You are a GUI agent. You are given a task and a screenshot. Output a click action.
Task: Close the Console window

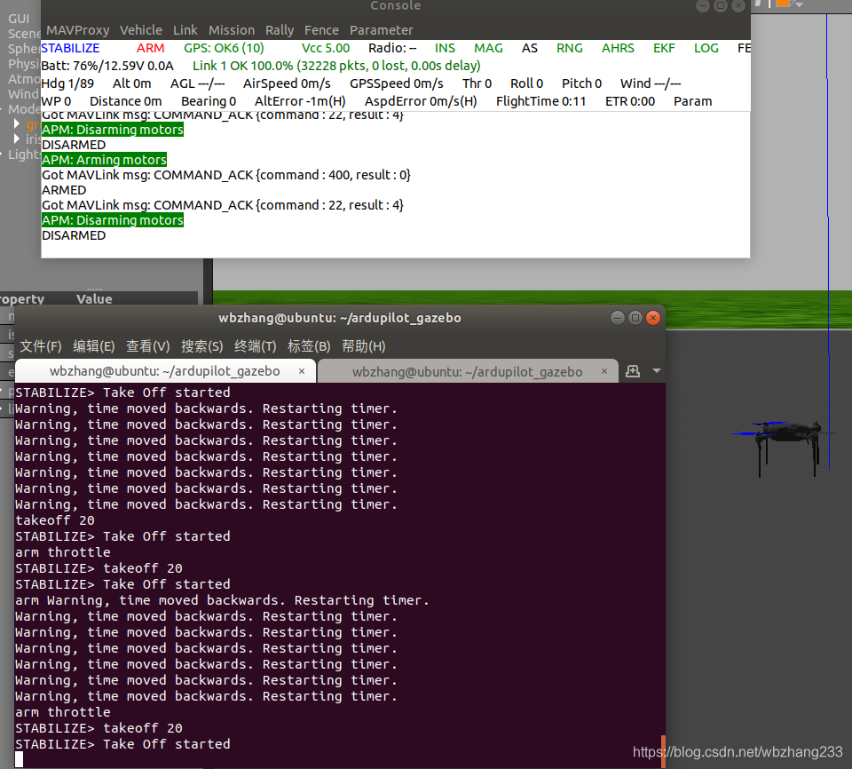pyautogui.click(x=738, y=6)
